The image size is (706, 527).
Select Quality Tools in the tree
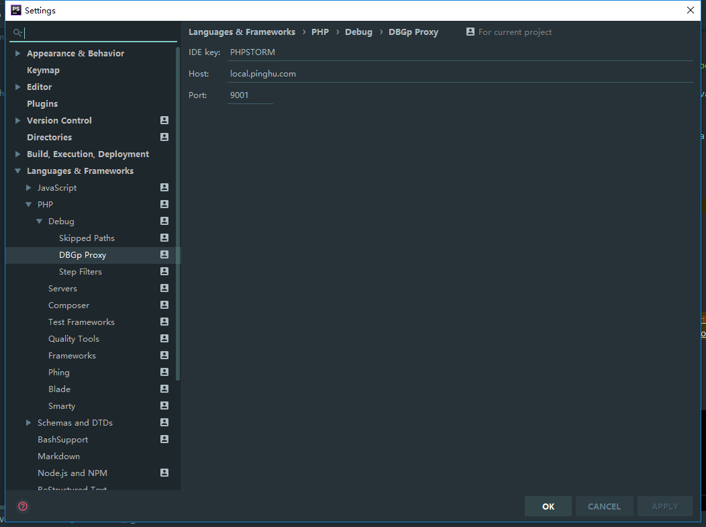[x=74, y=339]
